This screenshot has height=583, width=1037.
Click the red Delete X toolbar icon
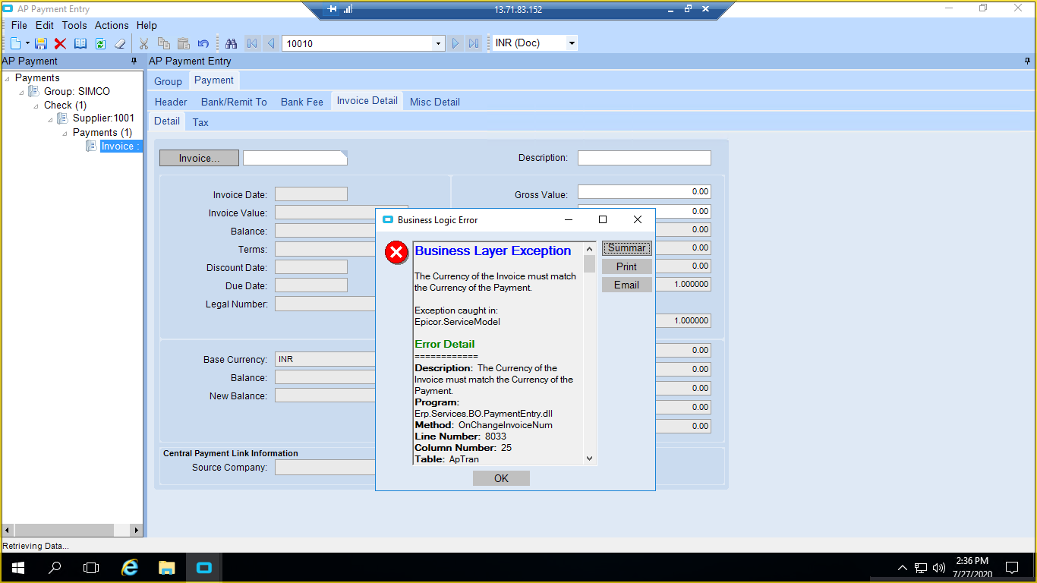point(60,44)
